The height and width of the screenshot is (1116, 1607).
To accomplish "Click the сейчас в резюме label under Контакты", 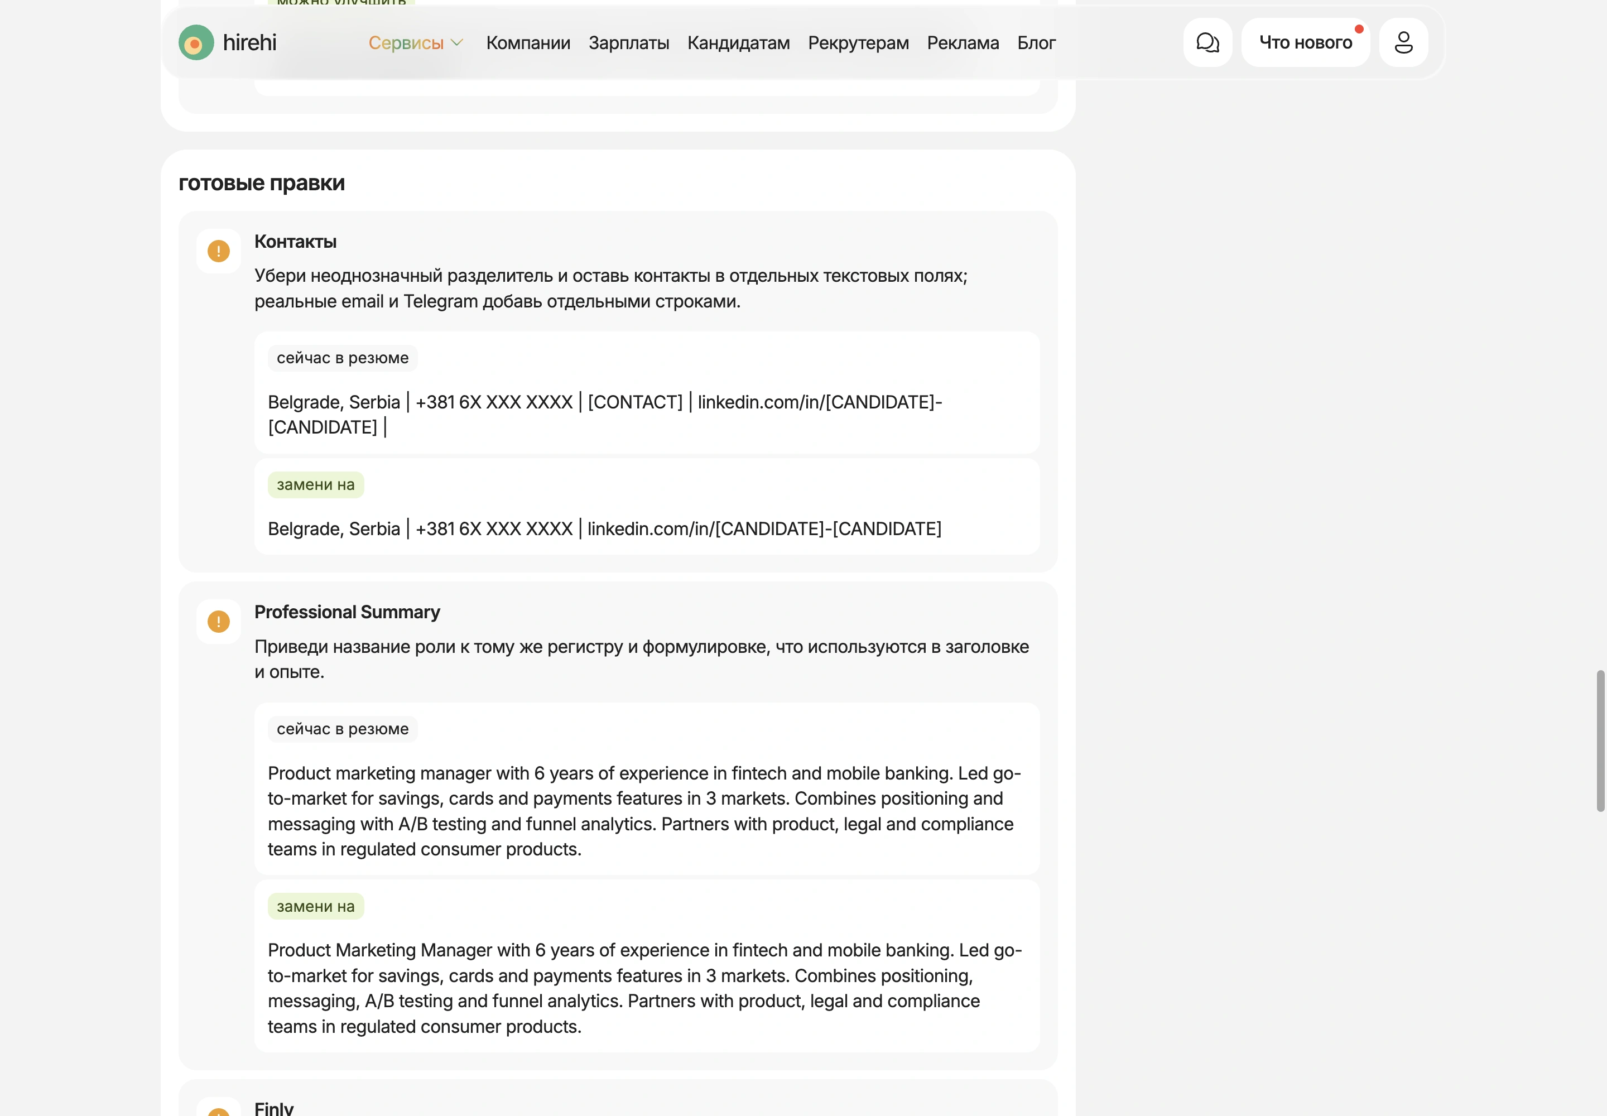I will 343,358.
